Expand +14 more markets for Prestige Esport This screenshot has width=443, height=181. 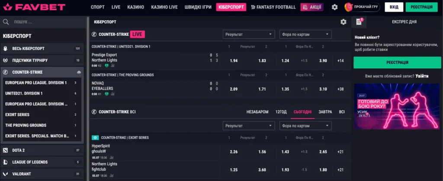pyautogui.click(x=340, y=60)
